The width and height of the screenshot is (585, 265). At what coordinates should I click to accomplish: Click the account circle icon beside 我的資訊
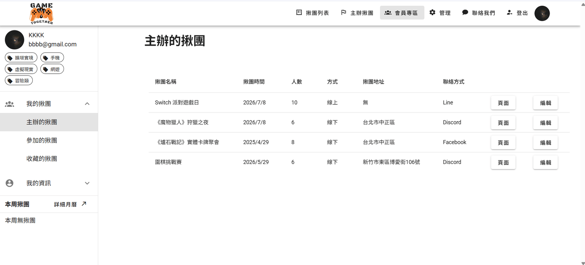point(10,183)
